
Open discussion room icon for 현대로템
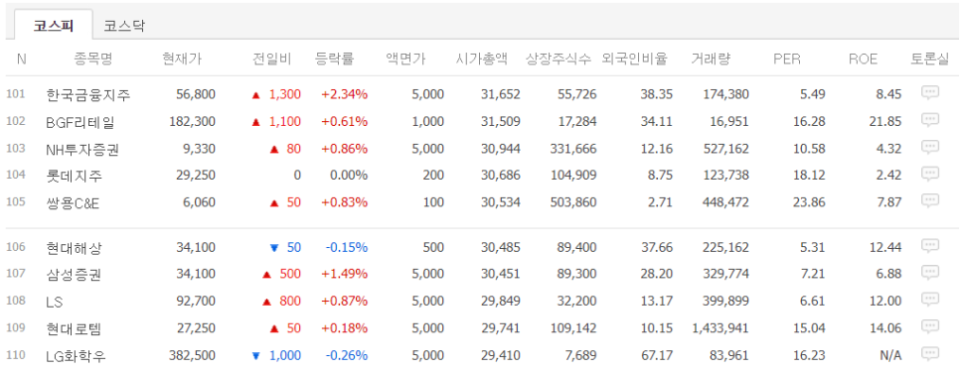930,327
